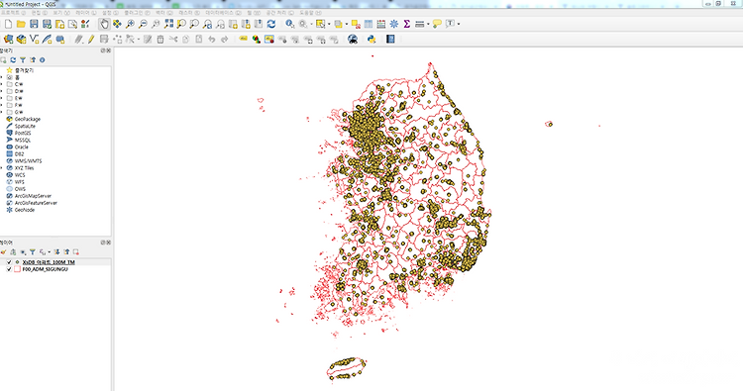Toggle visibility of XsDB 100M_TM layer
The image size is (743, 391).
pos(9,262)
